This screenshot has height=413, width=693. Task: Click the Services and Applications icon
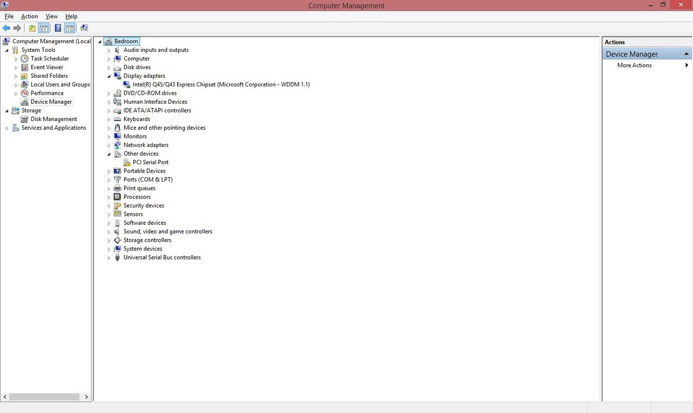tap(15, 128)
